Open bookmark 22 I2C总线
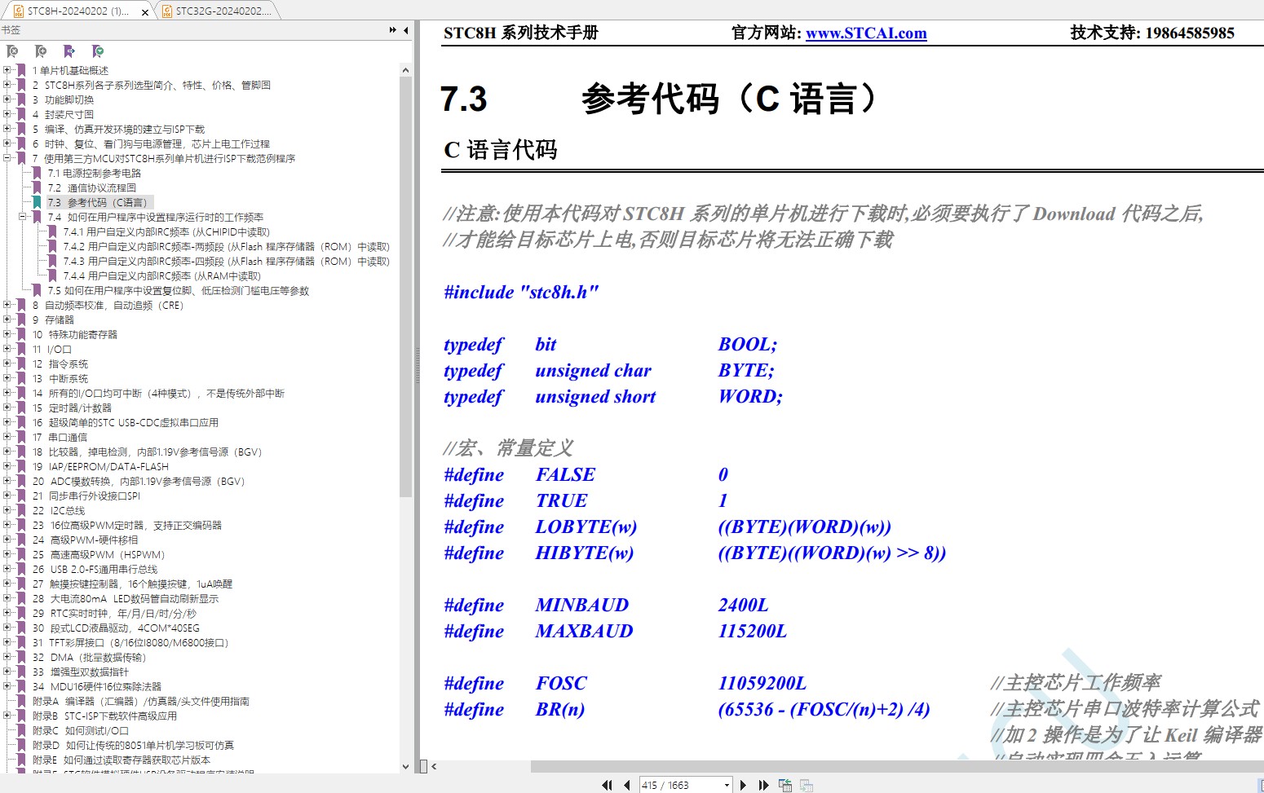Image resolution: width=1264 pixels, height=793 pixels. point(59,510)
